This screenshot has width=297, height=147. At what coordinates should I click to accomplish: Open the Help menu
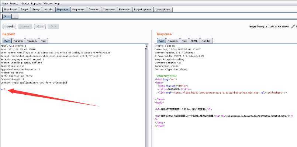57,4
